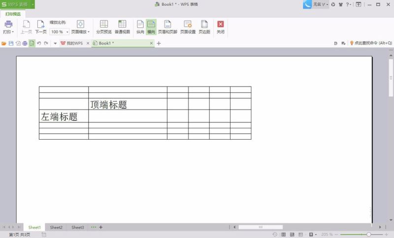Viewport: 394px width, 238px height.
Task: Click the redo arrow icon
Action: tap(46, 43)
